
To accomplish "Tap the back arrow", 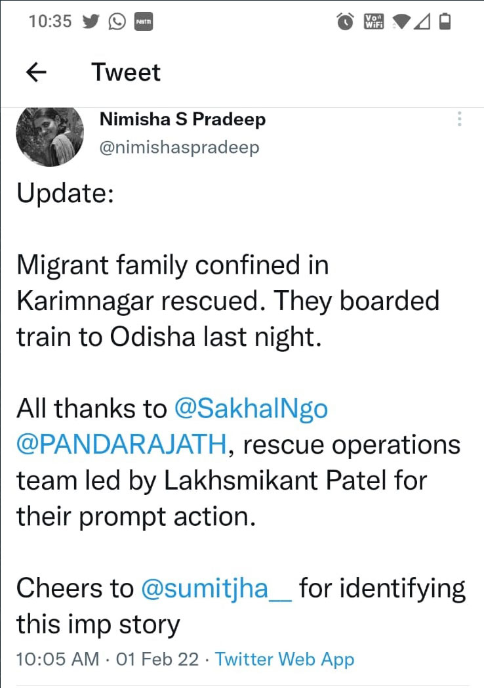I will 36,72.
